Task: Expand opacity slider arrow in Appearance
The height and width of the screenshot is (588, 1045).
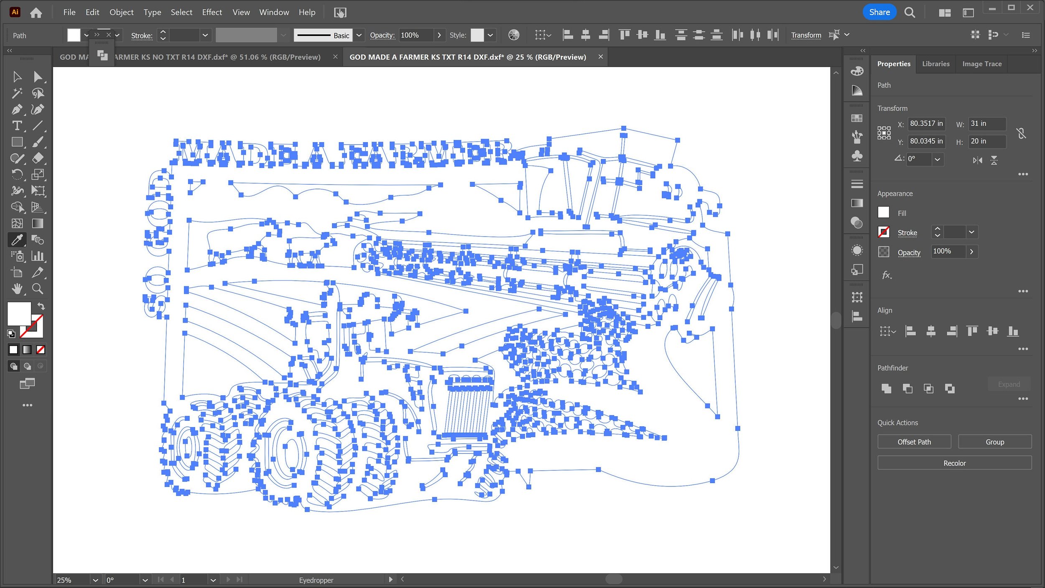Action: (x=971, y=252)
